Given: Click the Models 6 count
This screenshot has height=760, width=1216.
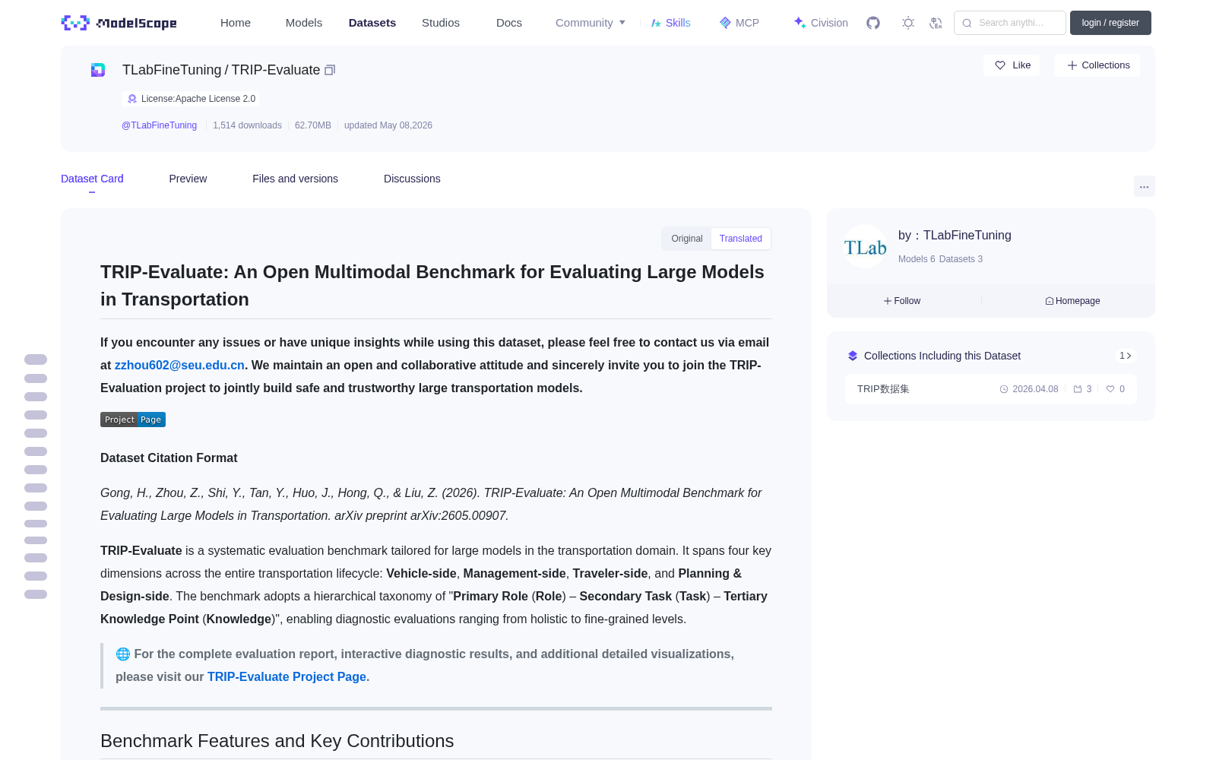Looking at the screenshot, I should [917, 259].
